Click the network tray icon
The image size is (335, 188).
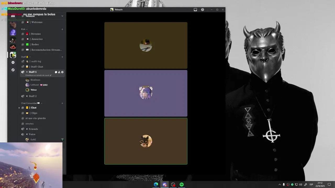coord(297,185)
